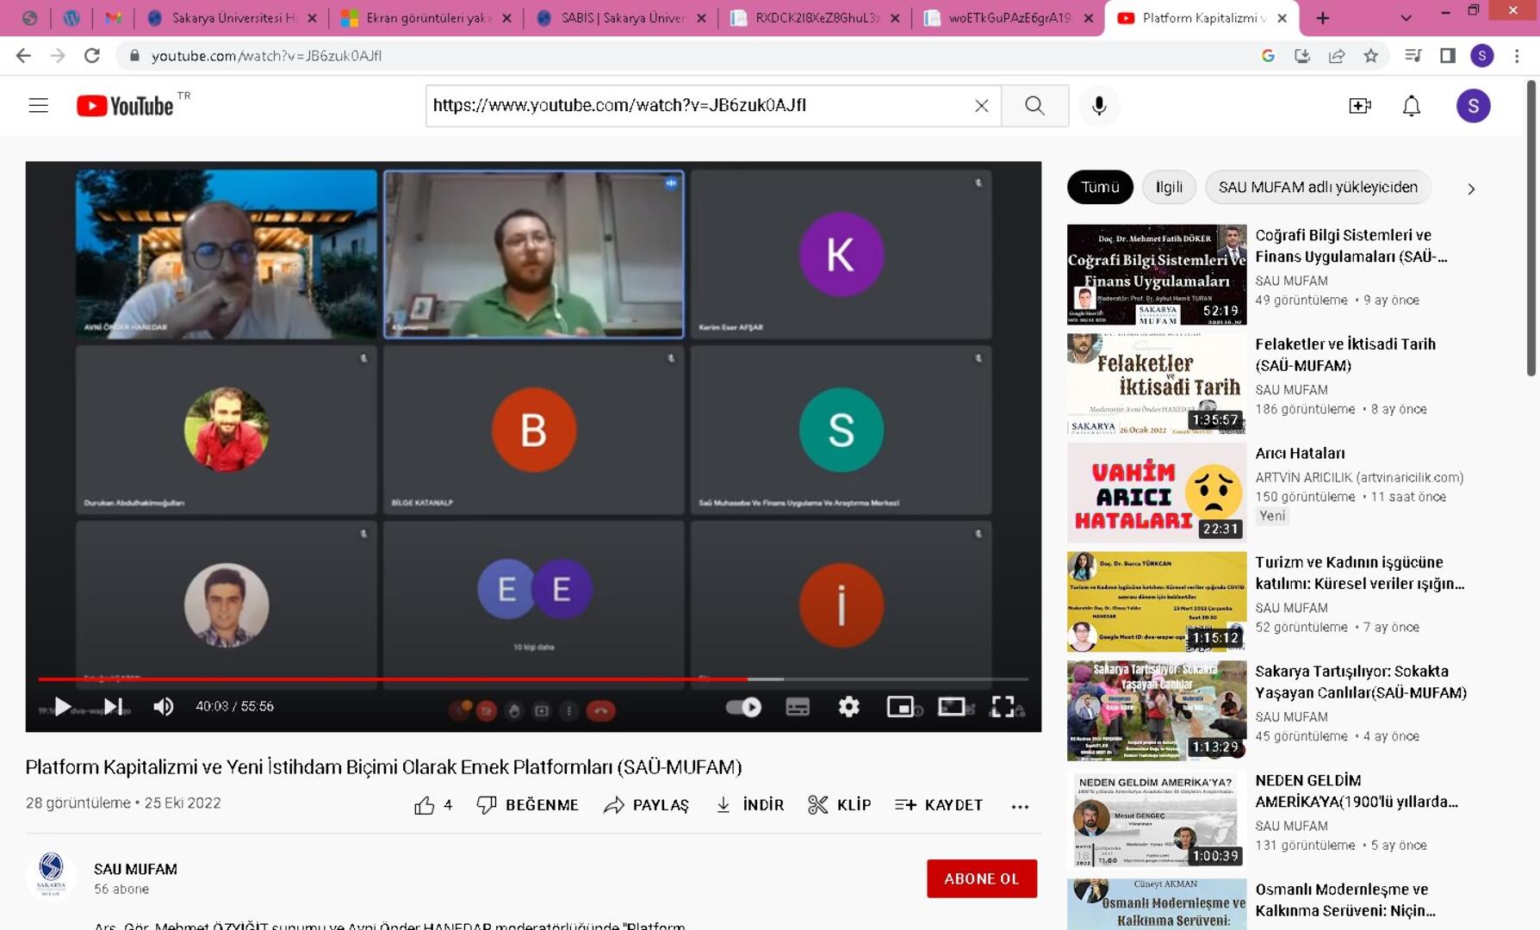Bookmark this page with the star

tap(1371, 56)
